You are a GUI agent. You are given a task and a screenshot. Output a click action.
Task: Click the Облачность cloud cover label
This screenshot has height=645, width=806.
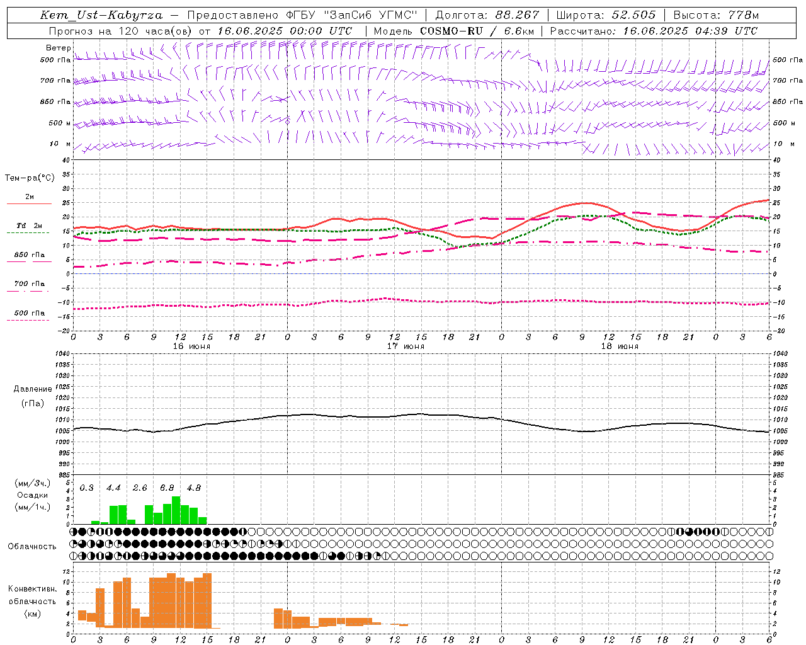point(32,547)
